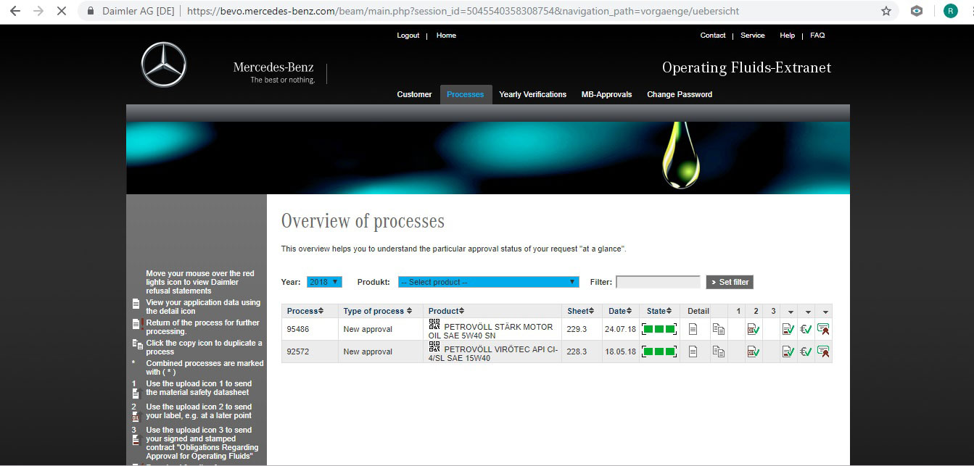Open the FAQ link

pos(817,36)
